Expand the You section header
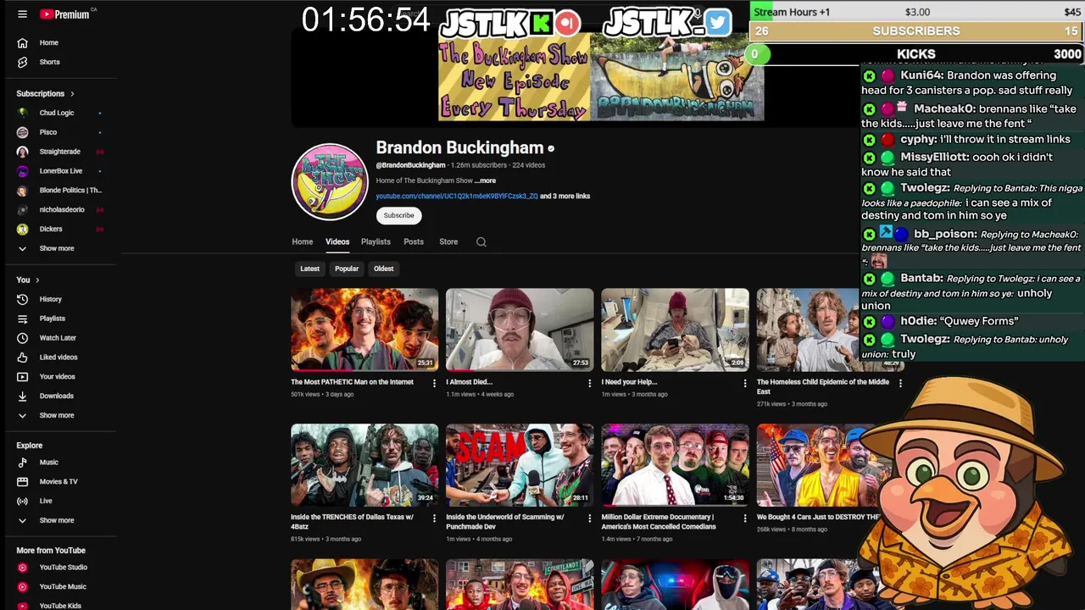The width and height of the screenshot is (1085, 610). (x=28, y=280)
